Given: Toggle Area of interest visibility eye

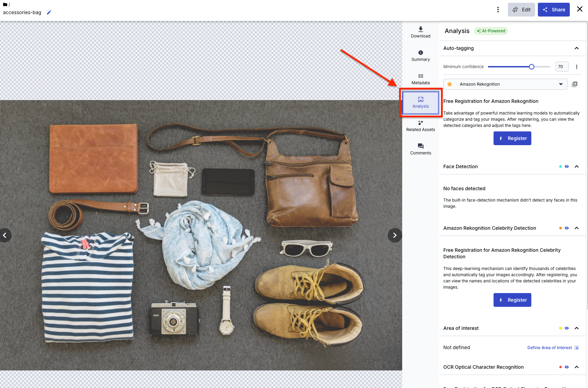Looking at the screenshot, I should (x=567, y=328).
